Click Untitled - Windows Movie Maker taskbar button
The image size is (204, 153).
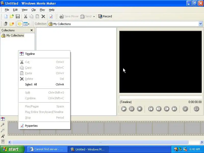click(x=88, y=149)
